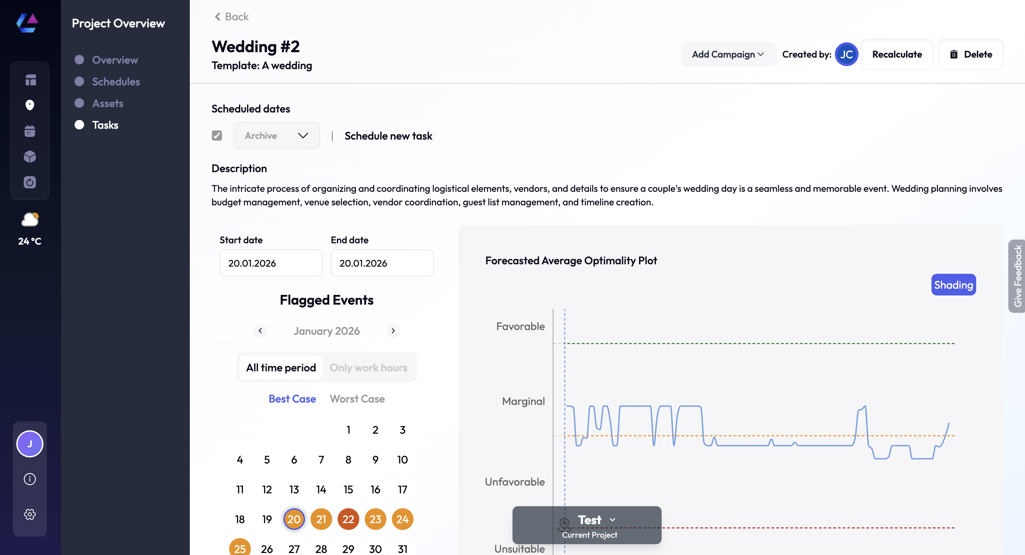The image size is (1025, 555).
Task: Click the refresh clock sidebar icon
Action: coord(30,182)
